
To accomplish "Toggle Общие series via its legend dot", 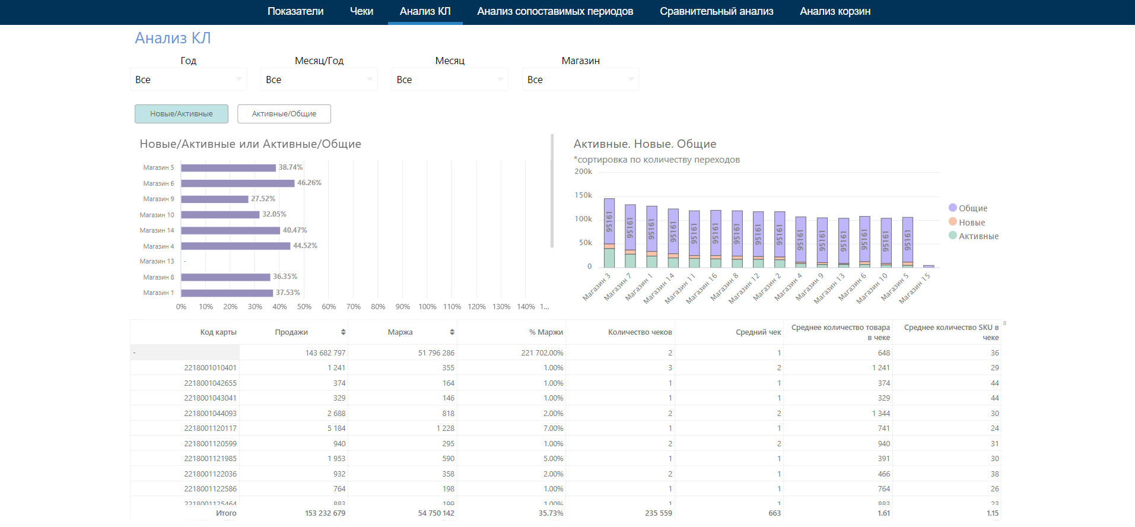I will pyautogui.click(x=953, y=208).
